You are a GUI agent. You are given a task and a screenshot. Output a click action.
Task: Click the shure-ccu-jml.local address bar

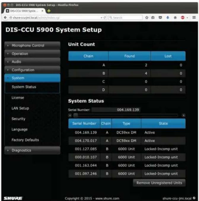tap(55, 18)
